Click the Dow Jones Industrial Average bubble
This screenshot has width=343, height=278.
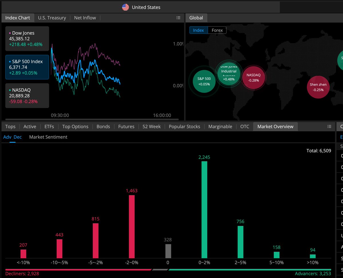[229, 74]
